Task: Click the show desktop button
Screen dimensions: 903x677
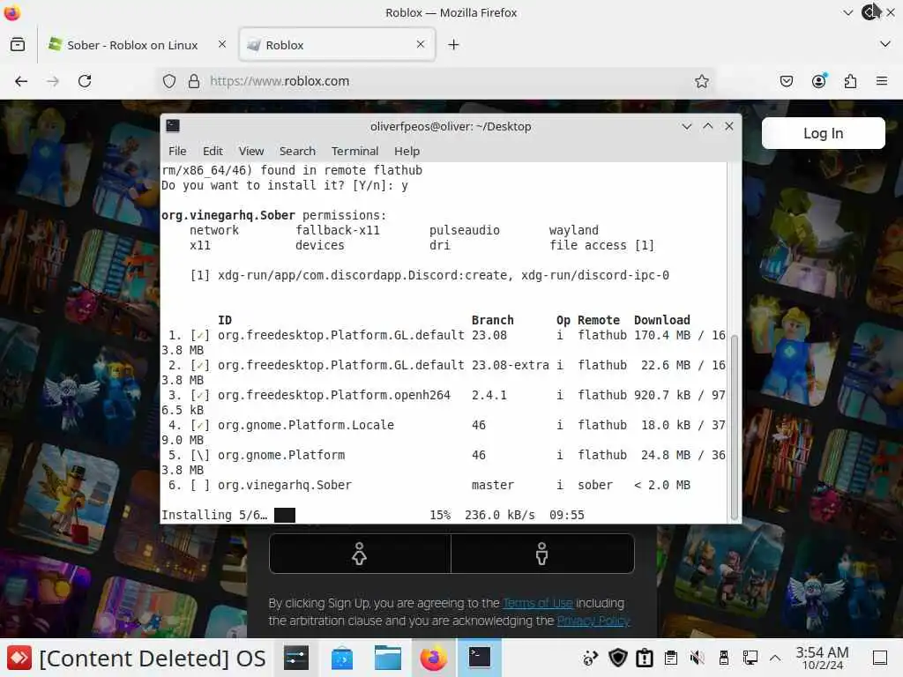Action: [881, 658]
